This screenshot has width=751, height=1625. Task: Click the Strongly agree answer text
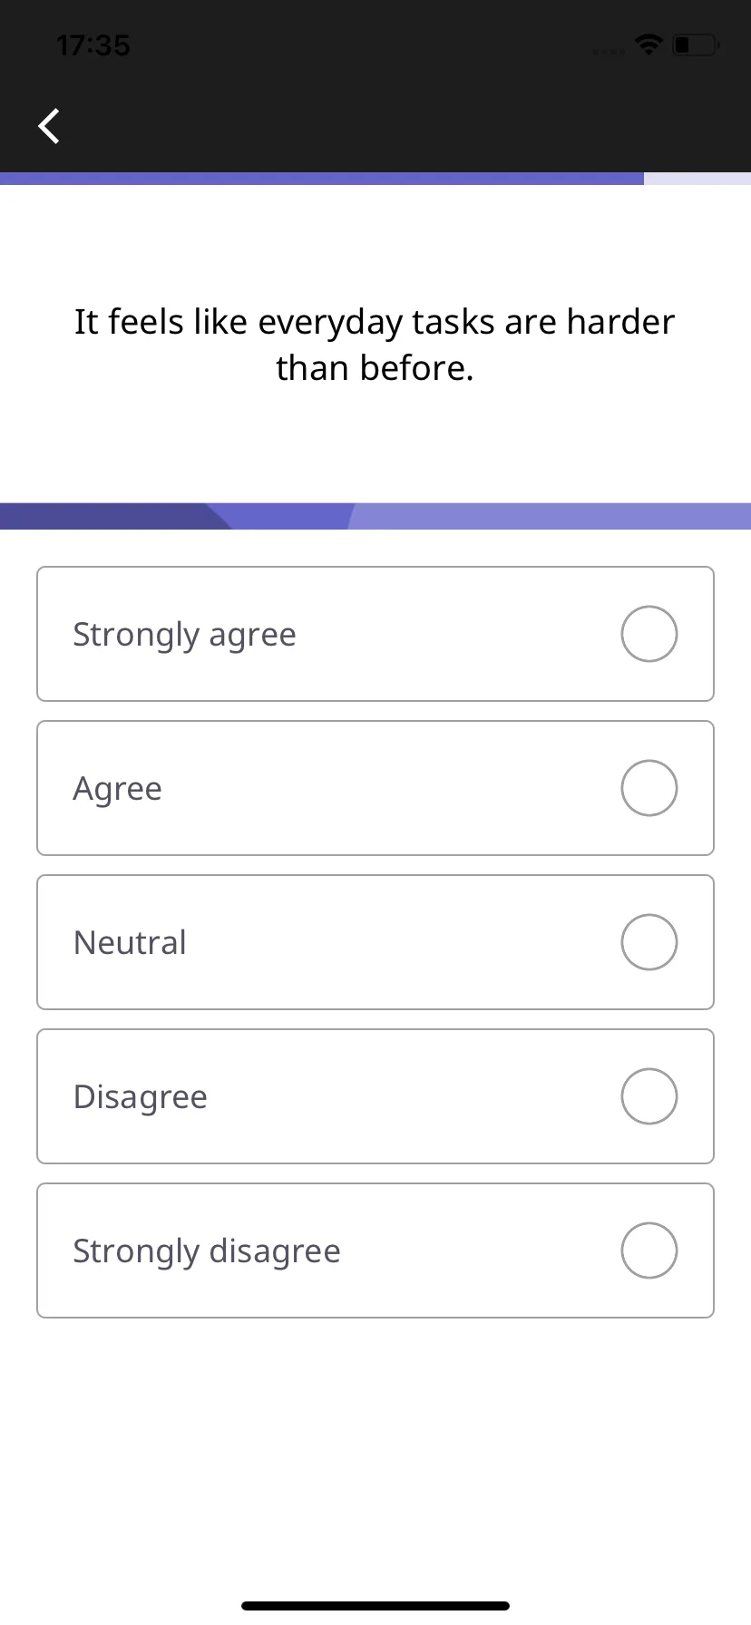(x=184, y=636)
